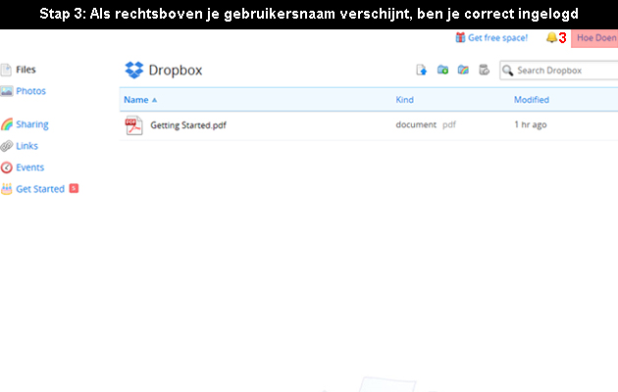Click the upload file icon

tap(422, 70)
